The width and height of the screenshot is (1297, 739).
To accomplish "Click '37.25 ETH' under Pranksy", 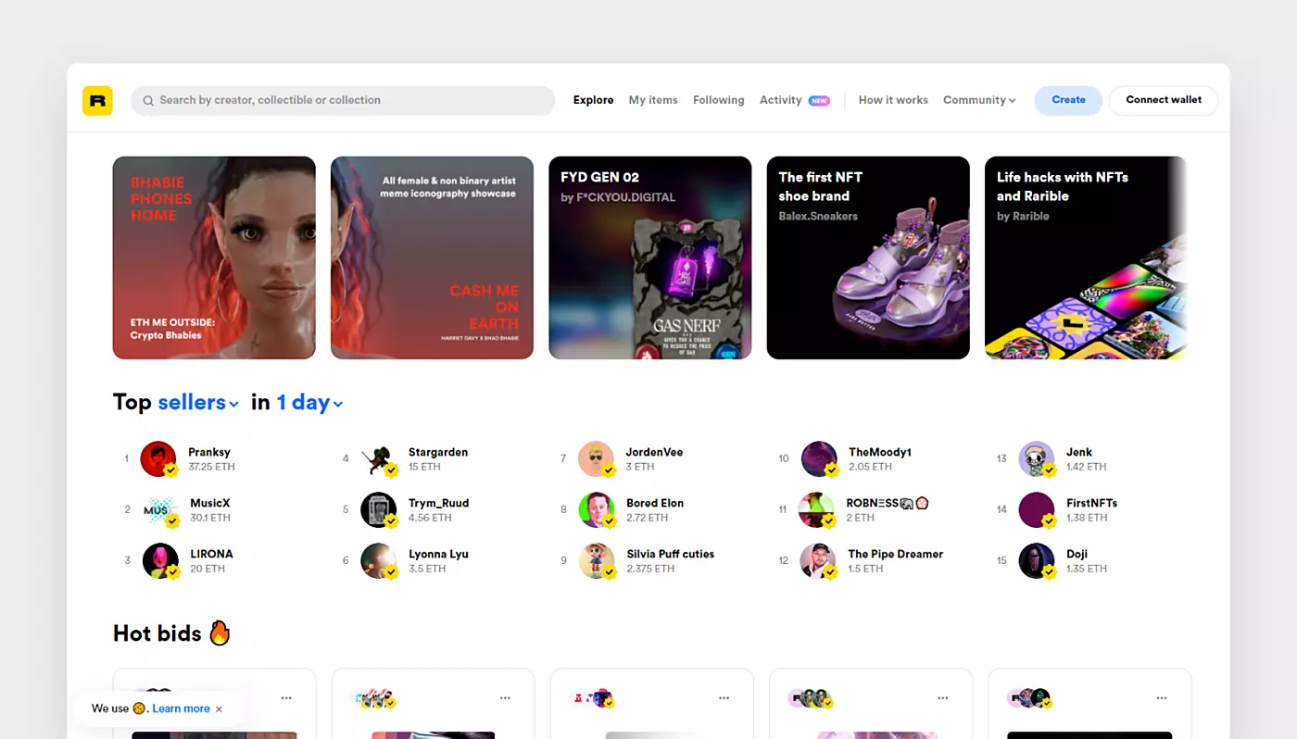I will [x=211, y=467].
